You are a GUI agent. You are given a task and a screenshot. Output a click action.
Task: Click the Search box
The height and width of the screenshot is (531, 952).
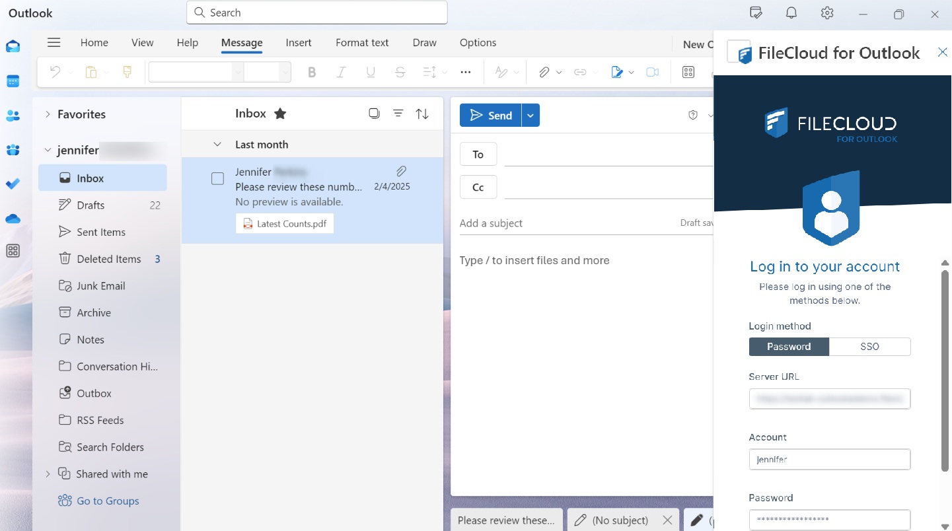pos(317,13)
